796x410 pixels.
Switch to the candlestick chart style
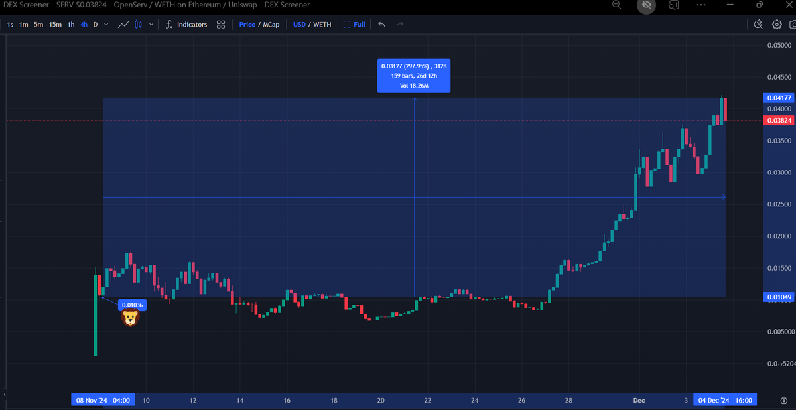[139, 25]
